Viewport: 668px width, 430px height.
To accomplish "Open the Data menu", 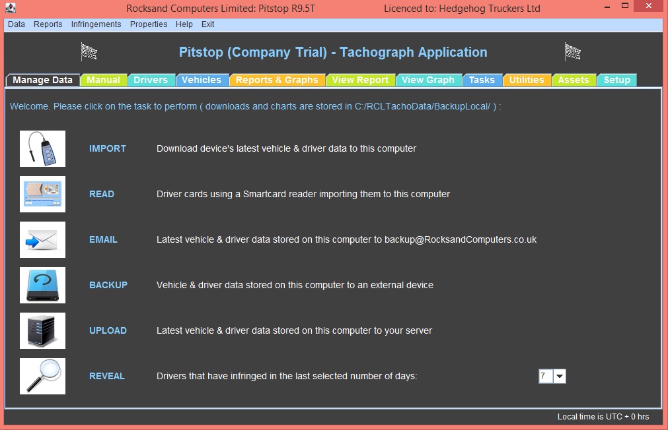I will (17, 24).
